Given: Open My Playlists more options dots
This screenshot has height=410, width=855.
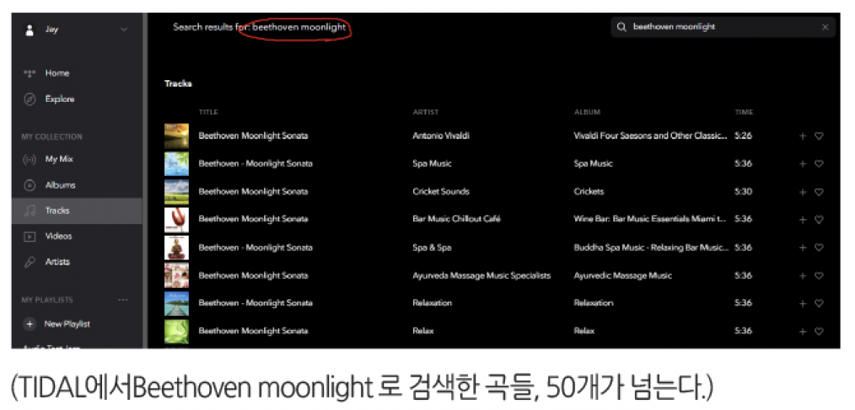Looking at the screenshot, I should pyautogui.click(x=123, y=300).
